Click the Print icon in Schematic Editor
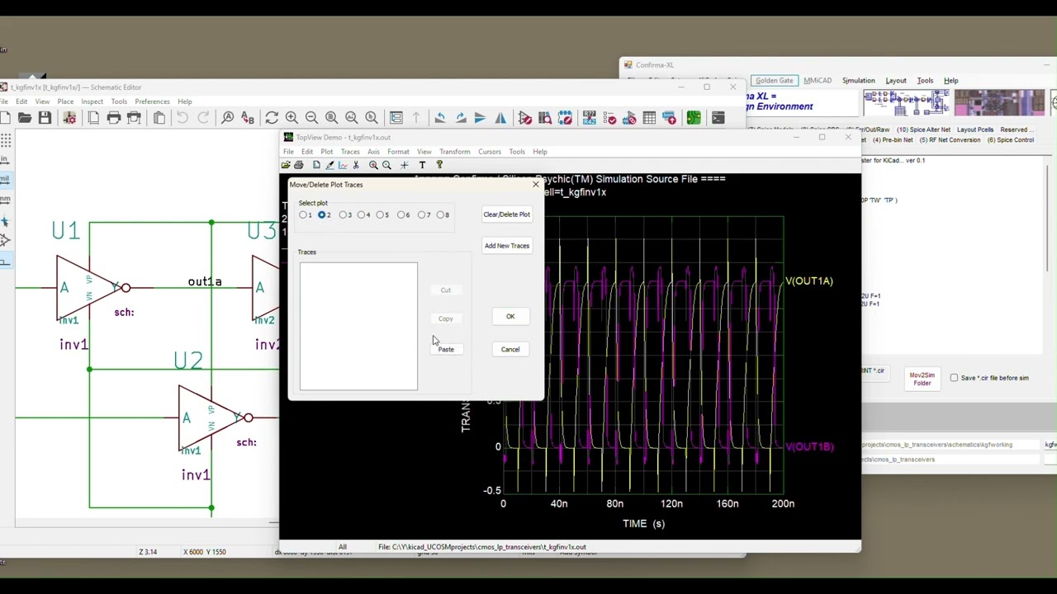The height and width of the screenshot is (594, 1057). [x=114, y=118]
